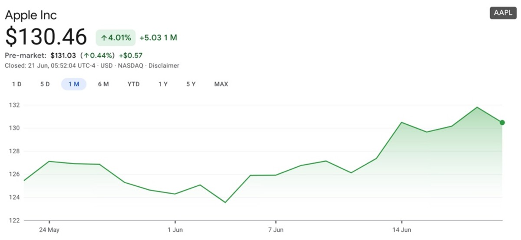Image resolution: width=521 pixels, height=240 pixels.
Task: Click the pre-market price $131.03
Action: pyautogui.click(x=63, y=55)
